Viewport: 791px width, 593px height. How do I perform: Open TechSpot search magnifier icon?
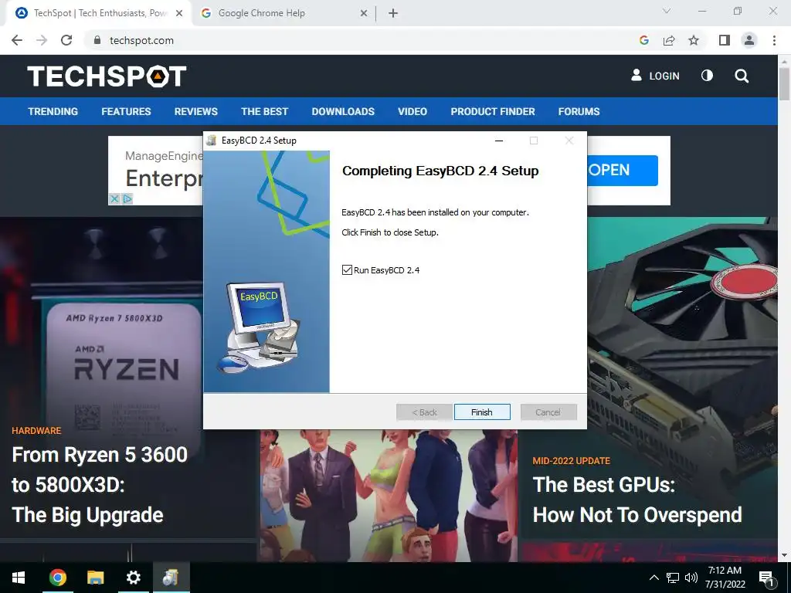pyautogui.click(x=742, y=76)
